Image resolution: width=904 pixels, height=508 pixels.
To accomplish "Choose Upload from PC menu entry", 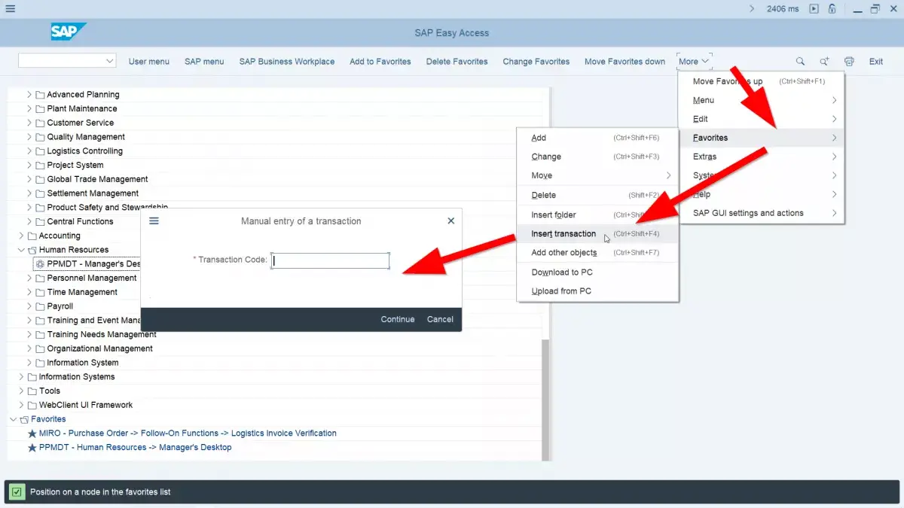I will pyautogui.click(x=597, y=291).
